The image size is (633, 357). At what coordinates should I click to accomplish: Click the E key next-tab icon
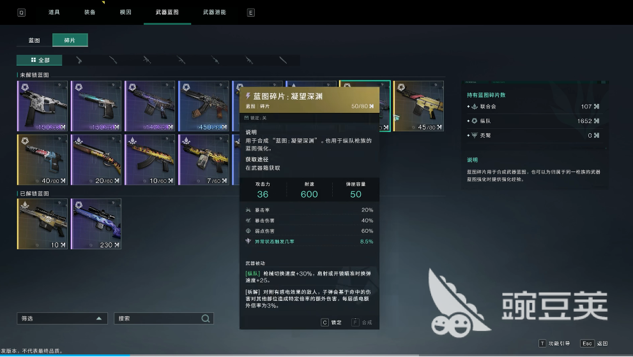click(250, 13)
